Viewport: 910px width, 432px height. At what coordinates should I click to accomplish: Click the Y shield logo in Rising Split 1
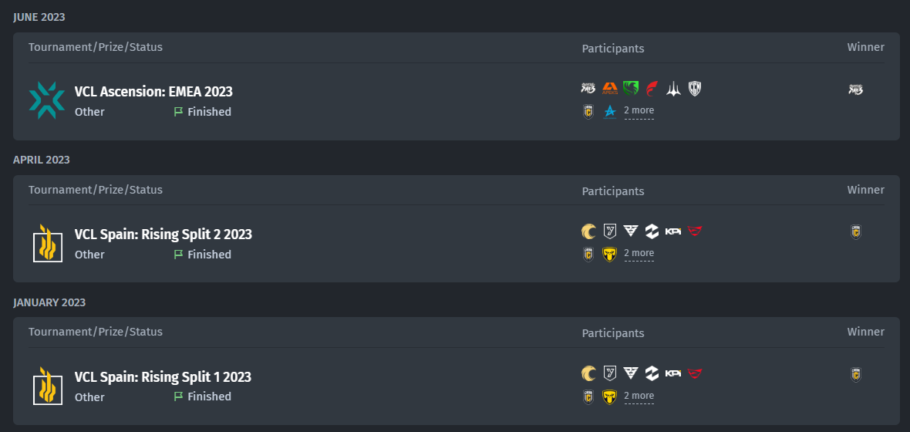pyautogui.click(x=609, y=373)
